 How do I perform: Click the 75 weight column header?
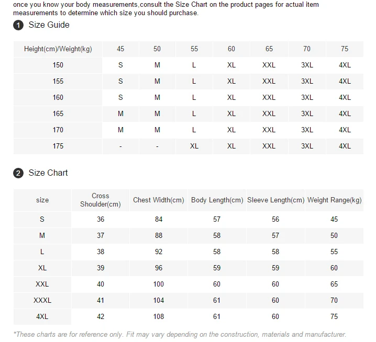click(x=345, y=49)
